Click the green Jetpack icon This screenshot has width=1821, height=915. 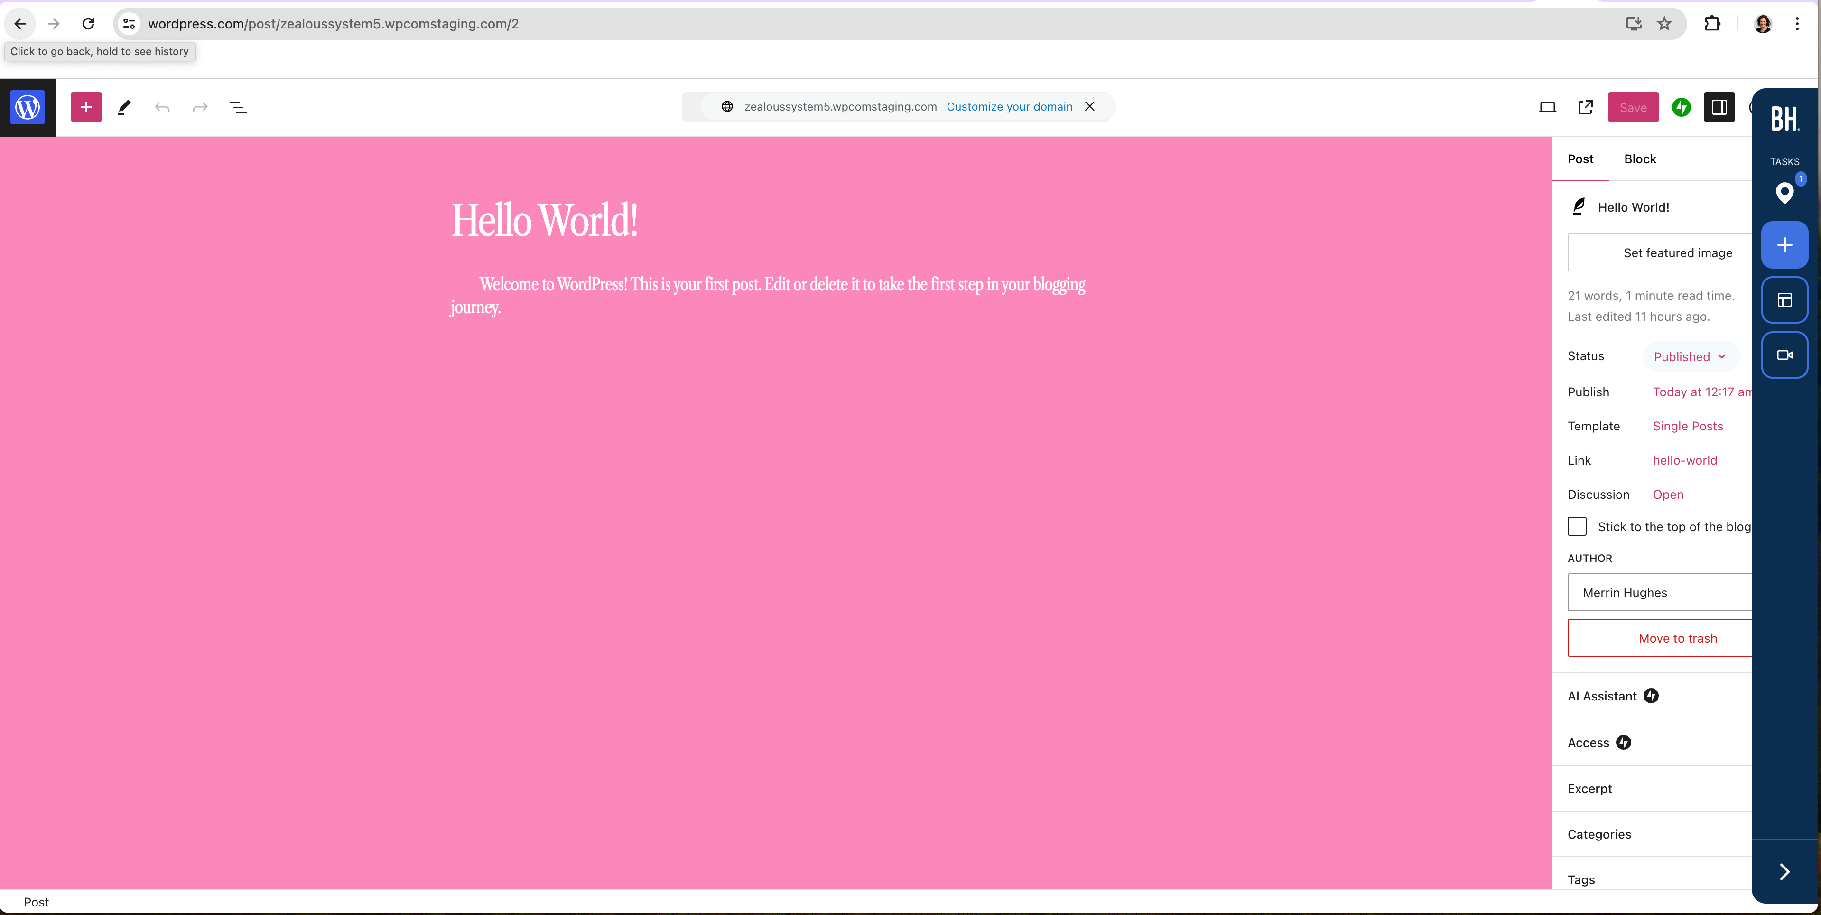coord(1682,107)
